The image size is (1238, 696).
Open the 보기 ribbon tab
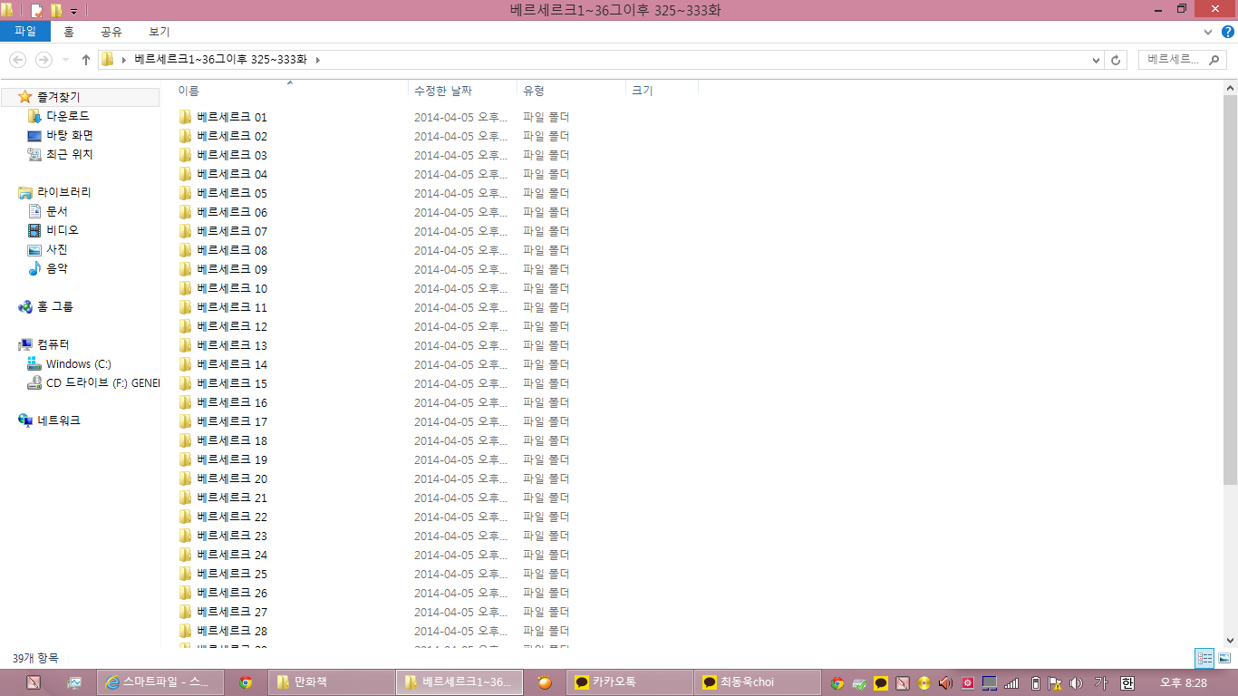tap(159, 32)
